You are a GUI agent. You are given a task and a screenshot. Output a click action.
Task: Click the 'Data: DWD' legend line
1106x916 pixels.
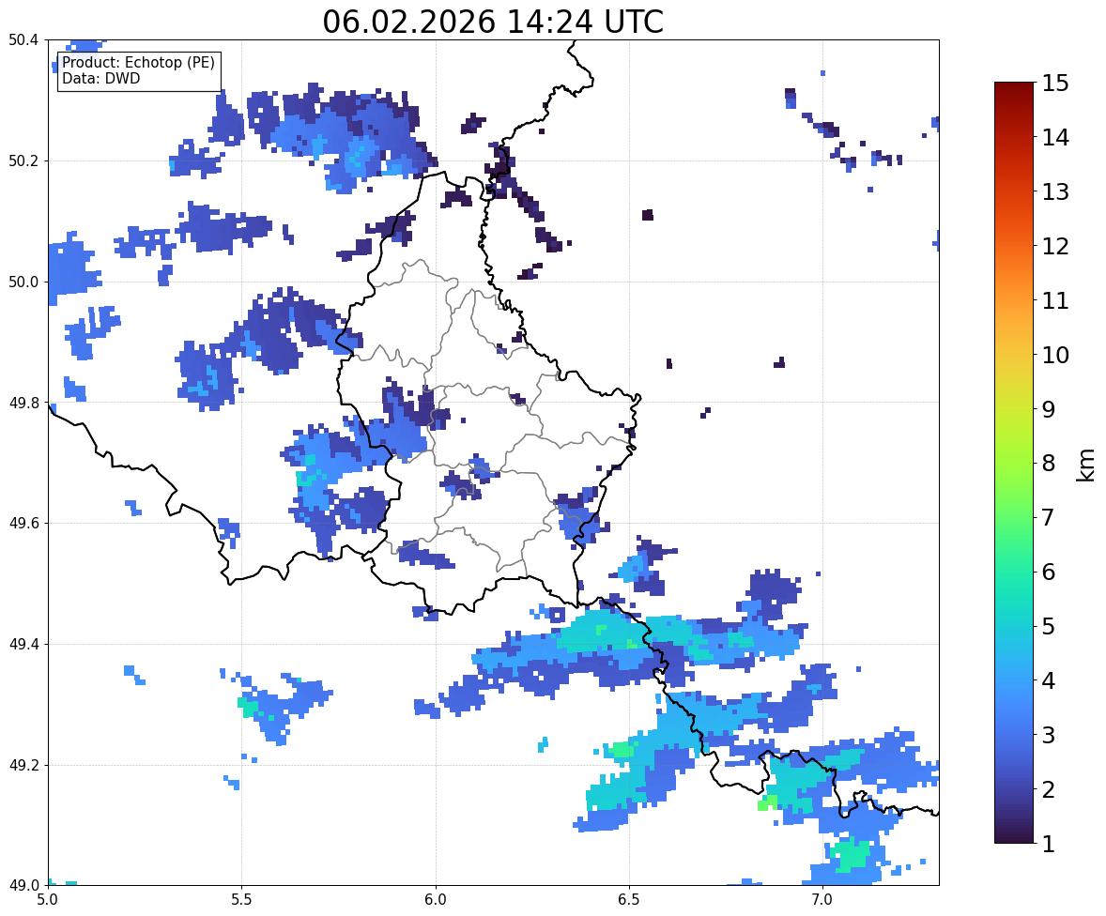(x=100, y=78)
